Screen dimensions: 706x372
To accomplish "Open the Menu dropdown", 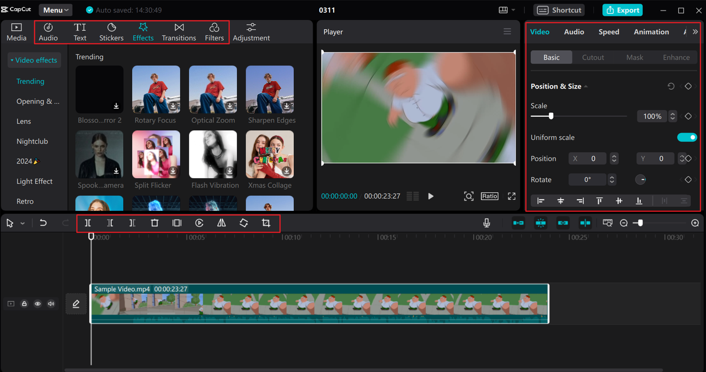I will 56,10.
